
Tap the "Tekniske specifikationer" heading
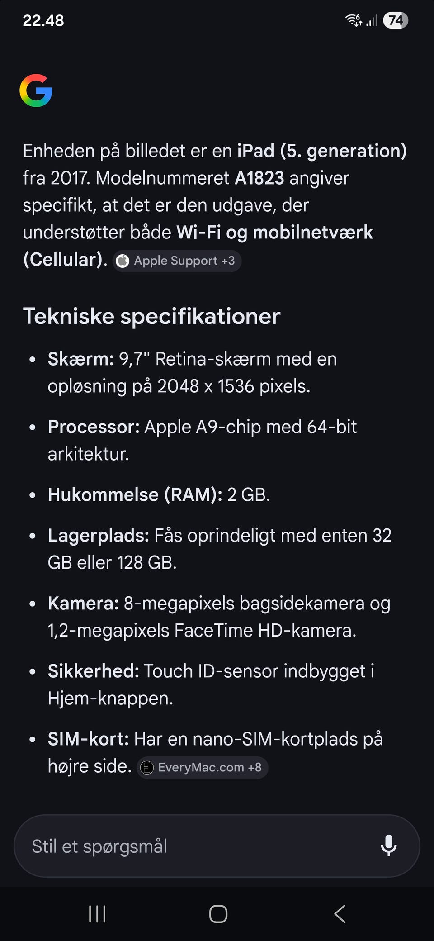152,316
